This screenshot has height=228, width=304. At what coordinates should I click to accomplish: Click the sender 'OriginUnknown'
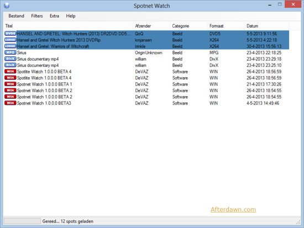(149, 52)
